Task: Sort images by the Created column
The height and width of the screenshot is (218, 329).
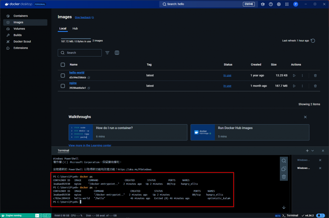Action: coord(256,65)
